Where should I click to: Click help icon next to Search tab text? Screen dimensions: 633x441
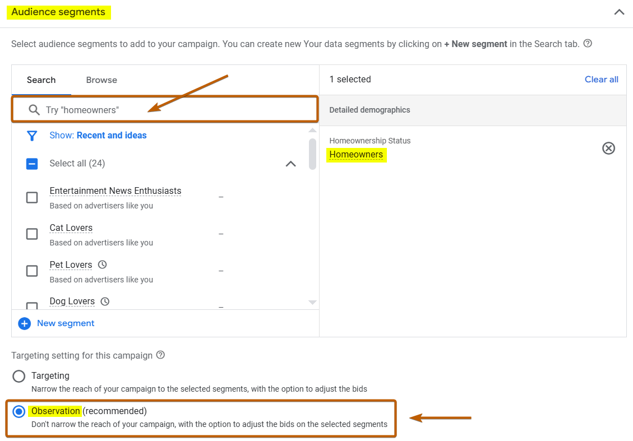588,43
